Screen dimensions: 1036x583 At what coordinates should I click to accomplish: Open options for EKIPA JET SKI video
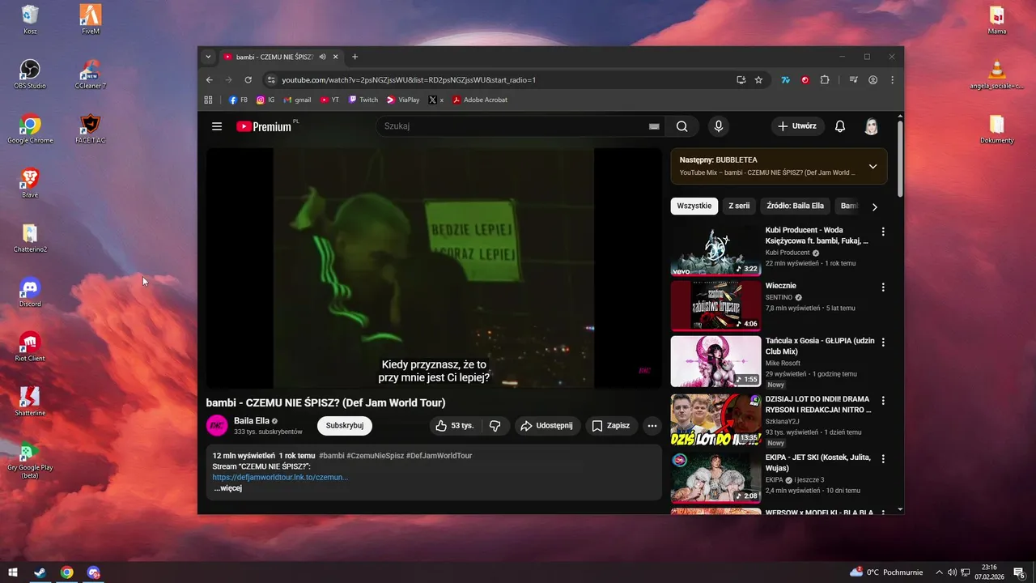pos(883,458)
